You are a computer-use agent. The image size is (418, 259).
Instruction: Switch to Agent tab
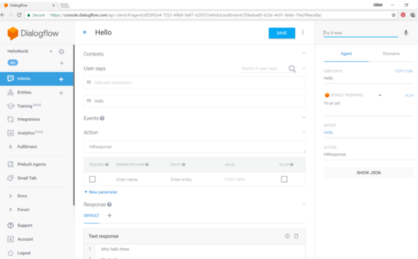[346, 54]
